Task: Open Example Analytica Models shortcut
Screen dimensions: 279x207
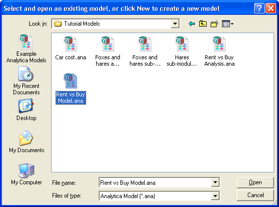Action: (26, 48)
